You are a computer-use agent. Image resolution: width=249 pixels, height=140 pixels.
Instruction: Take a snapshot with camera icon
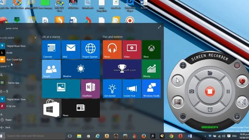click(x=192, y=91)
